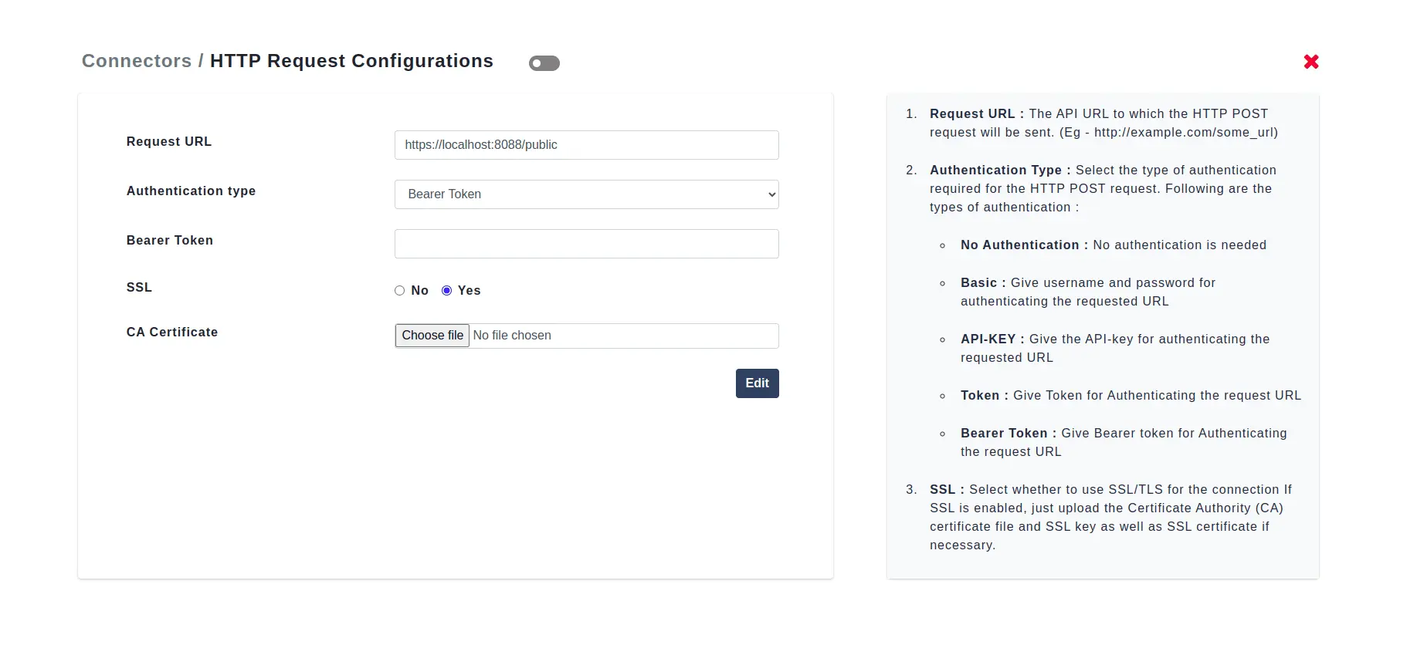Select the SSL Yes radio button
This screenshot has width=1417, height=655.
tap(446, 291)
